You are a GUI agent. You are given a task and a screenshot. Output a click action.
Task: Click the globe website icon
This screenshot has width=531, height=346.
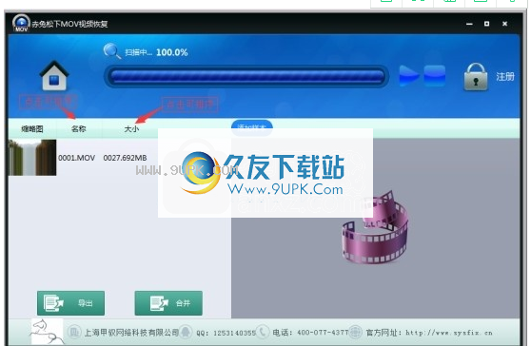[355, 332]
